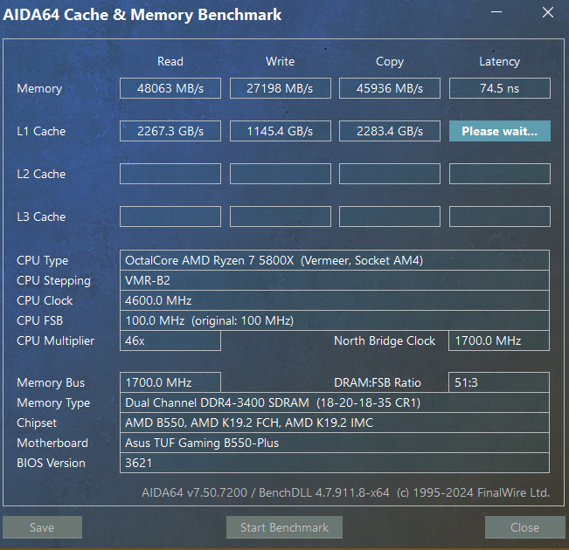
Task: Click the Memory Latency cell 74.5 ns
Action: (500, 88)
